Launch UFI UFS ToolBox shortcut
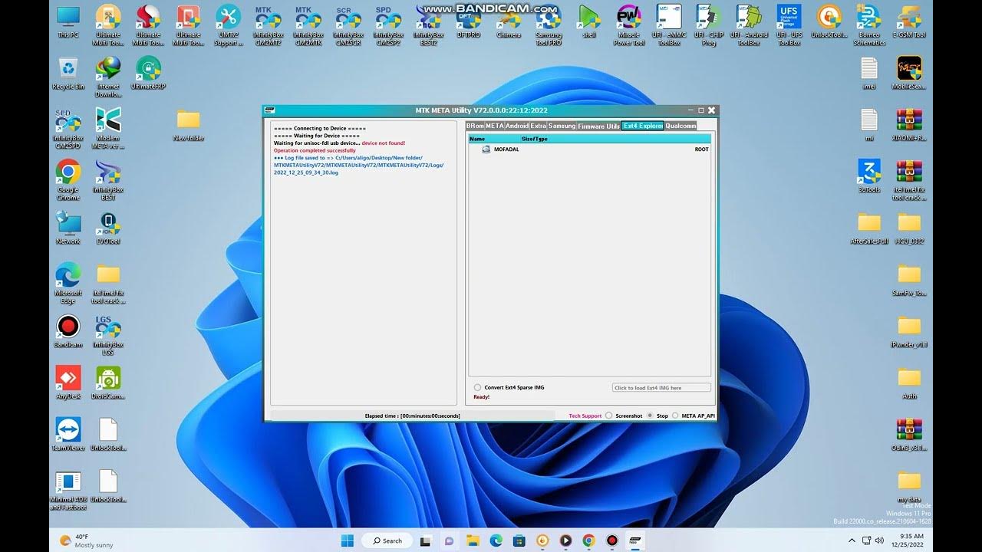 pos(789,25)
